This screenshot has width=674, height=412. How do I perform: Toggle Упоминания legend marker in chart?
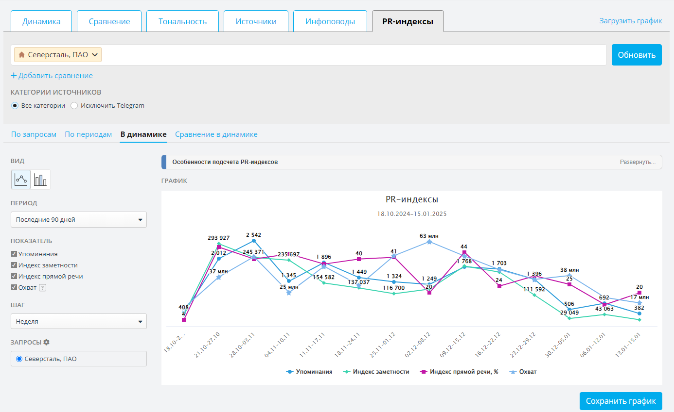[x=290, y=372]
